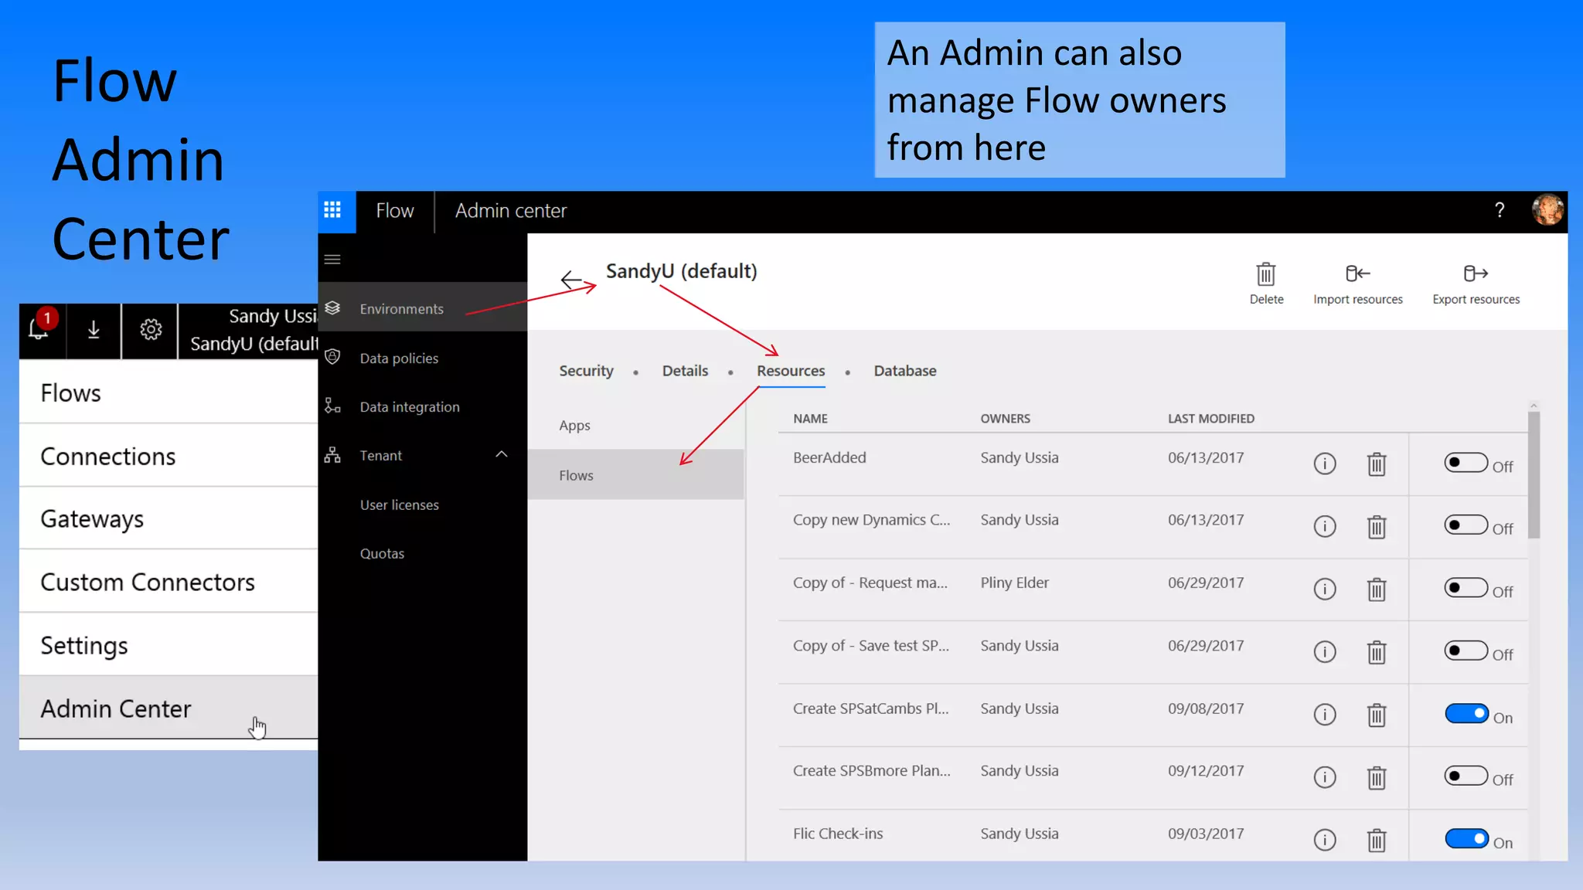1583x890 pixels.
Task: Enable the Copy of - Save test toggle
Action: [1466, 651]
